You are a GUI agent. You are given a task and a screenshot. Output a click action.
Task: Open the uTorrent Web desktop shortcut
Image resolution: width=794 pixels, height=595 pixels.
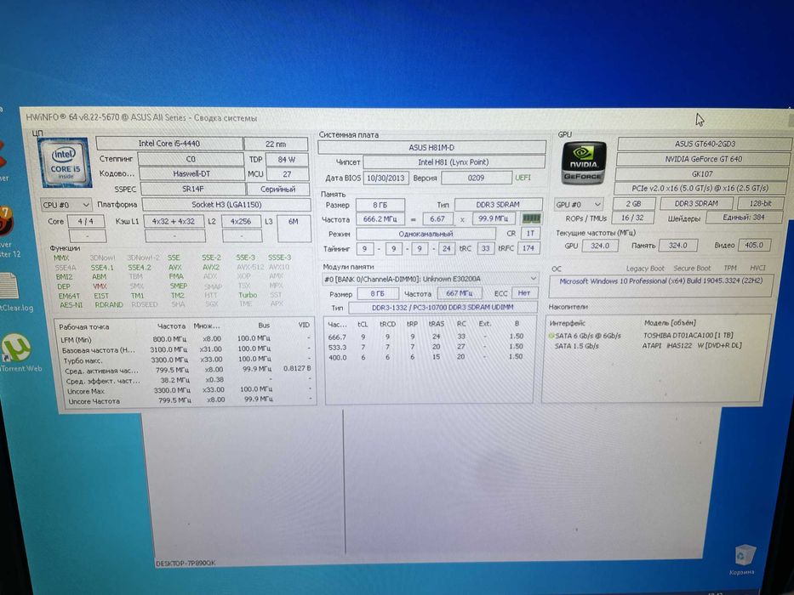tap(18, 353)
